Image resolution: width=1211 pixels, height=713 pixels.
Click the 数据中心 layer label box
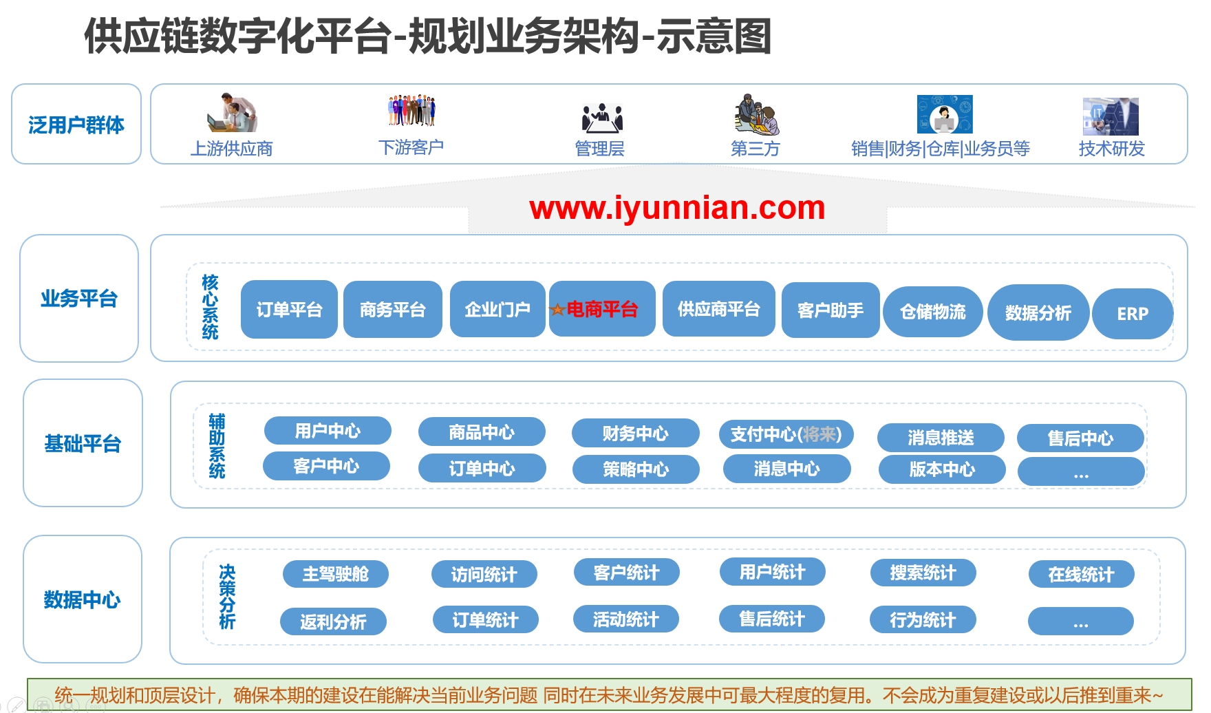pos(82,599)
